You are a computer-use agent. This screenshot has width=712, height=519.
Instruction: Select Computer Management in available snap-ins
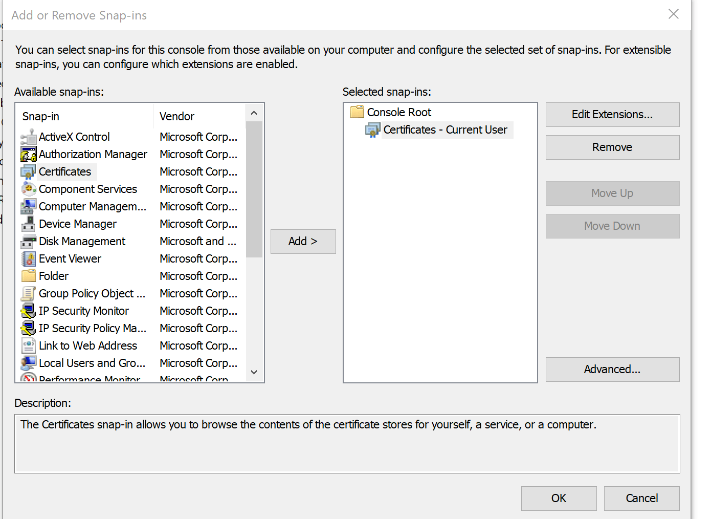coord(92,207)
